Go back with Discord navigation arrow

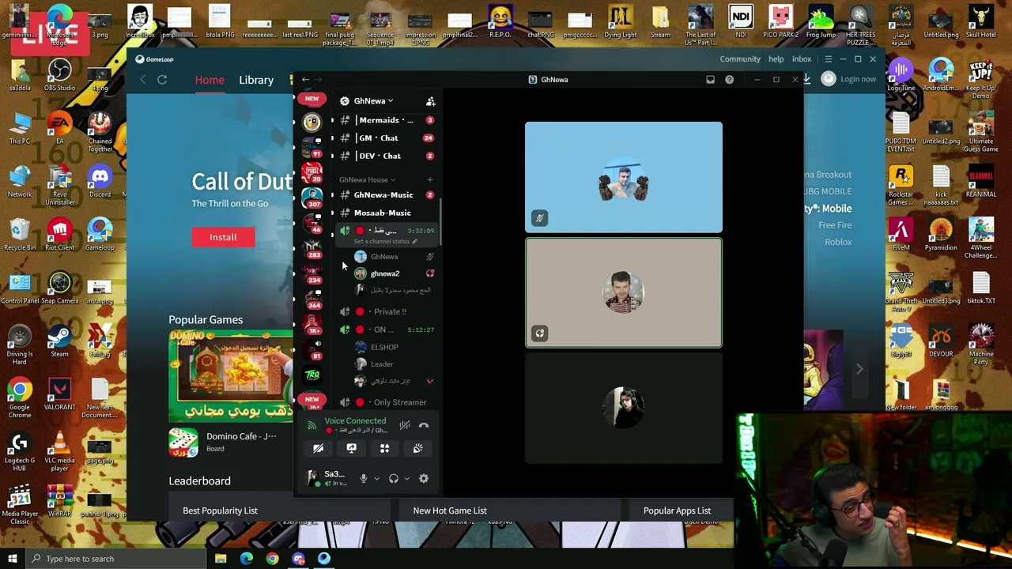click(x=305, y=79)
